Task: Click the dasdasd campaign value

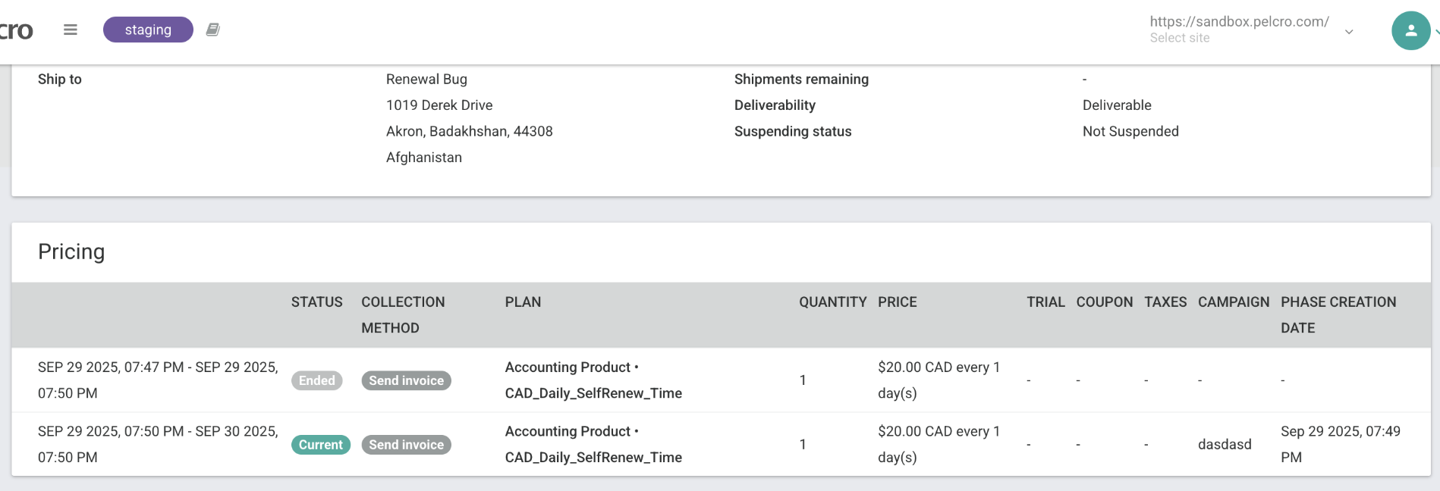Action: 1225,445
